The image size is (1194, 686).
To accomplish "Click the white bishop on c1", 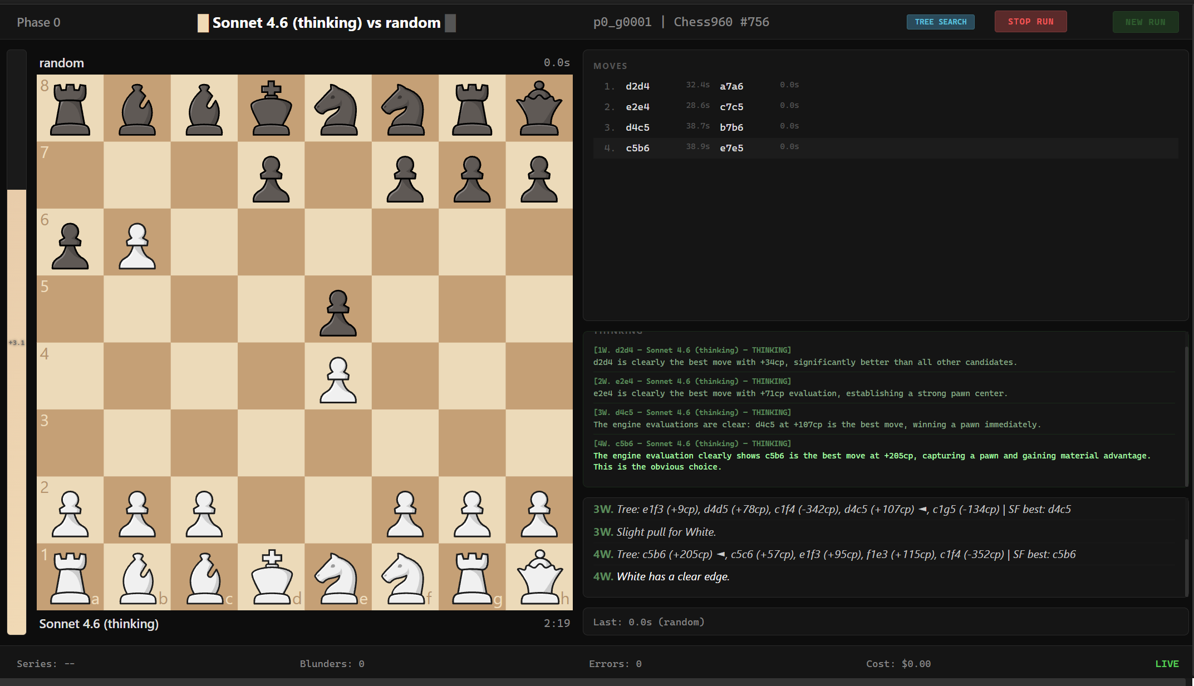I will 204,577.
